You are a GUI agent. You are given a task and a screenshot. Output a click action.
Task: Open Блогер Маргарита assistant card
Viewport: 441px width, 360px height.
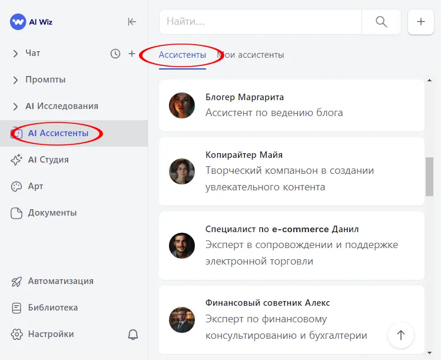pos(291,105)
